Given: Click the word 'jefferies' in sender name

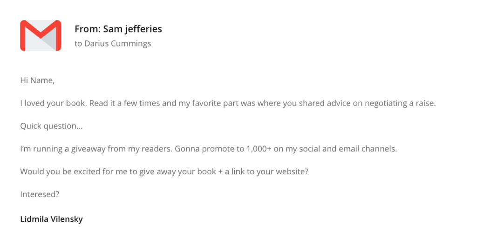Looking at the screenshot, I should [145, 29].
